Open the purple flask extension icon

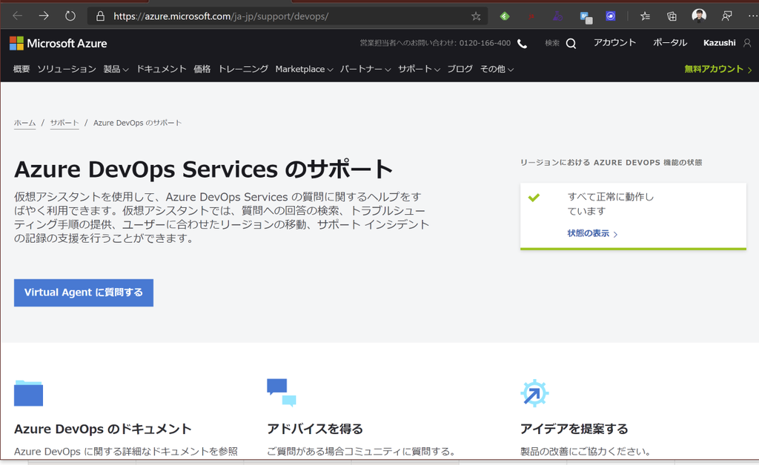(557, 16)
